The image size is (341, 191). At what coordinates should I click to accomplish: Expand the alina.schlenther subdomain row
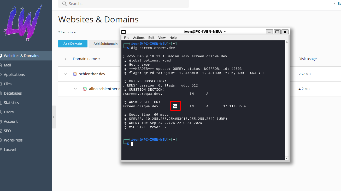click(75, 89)
